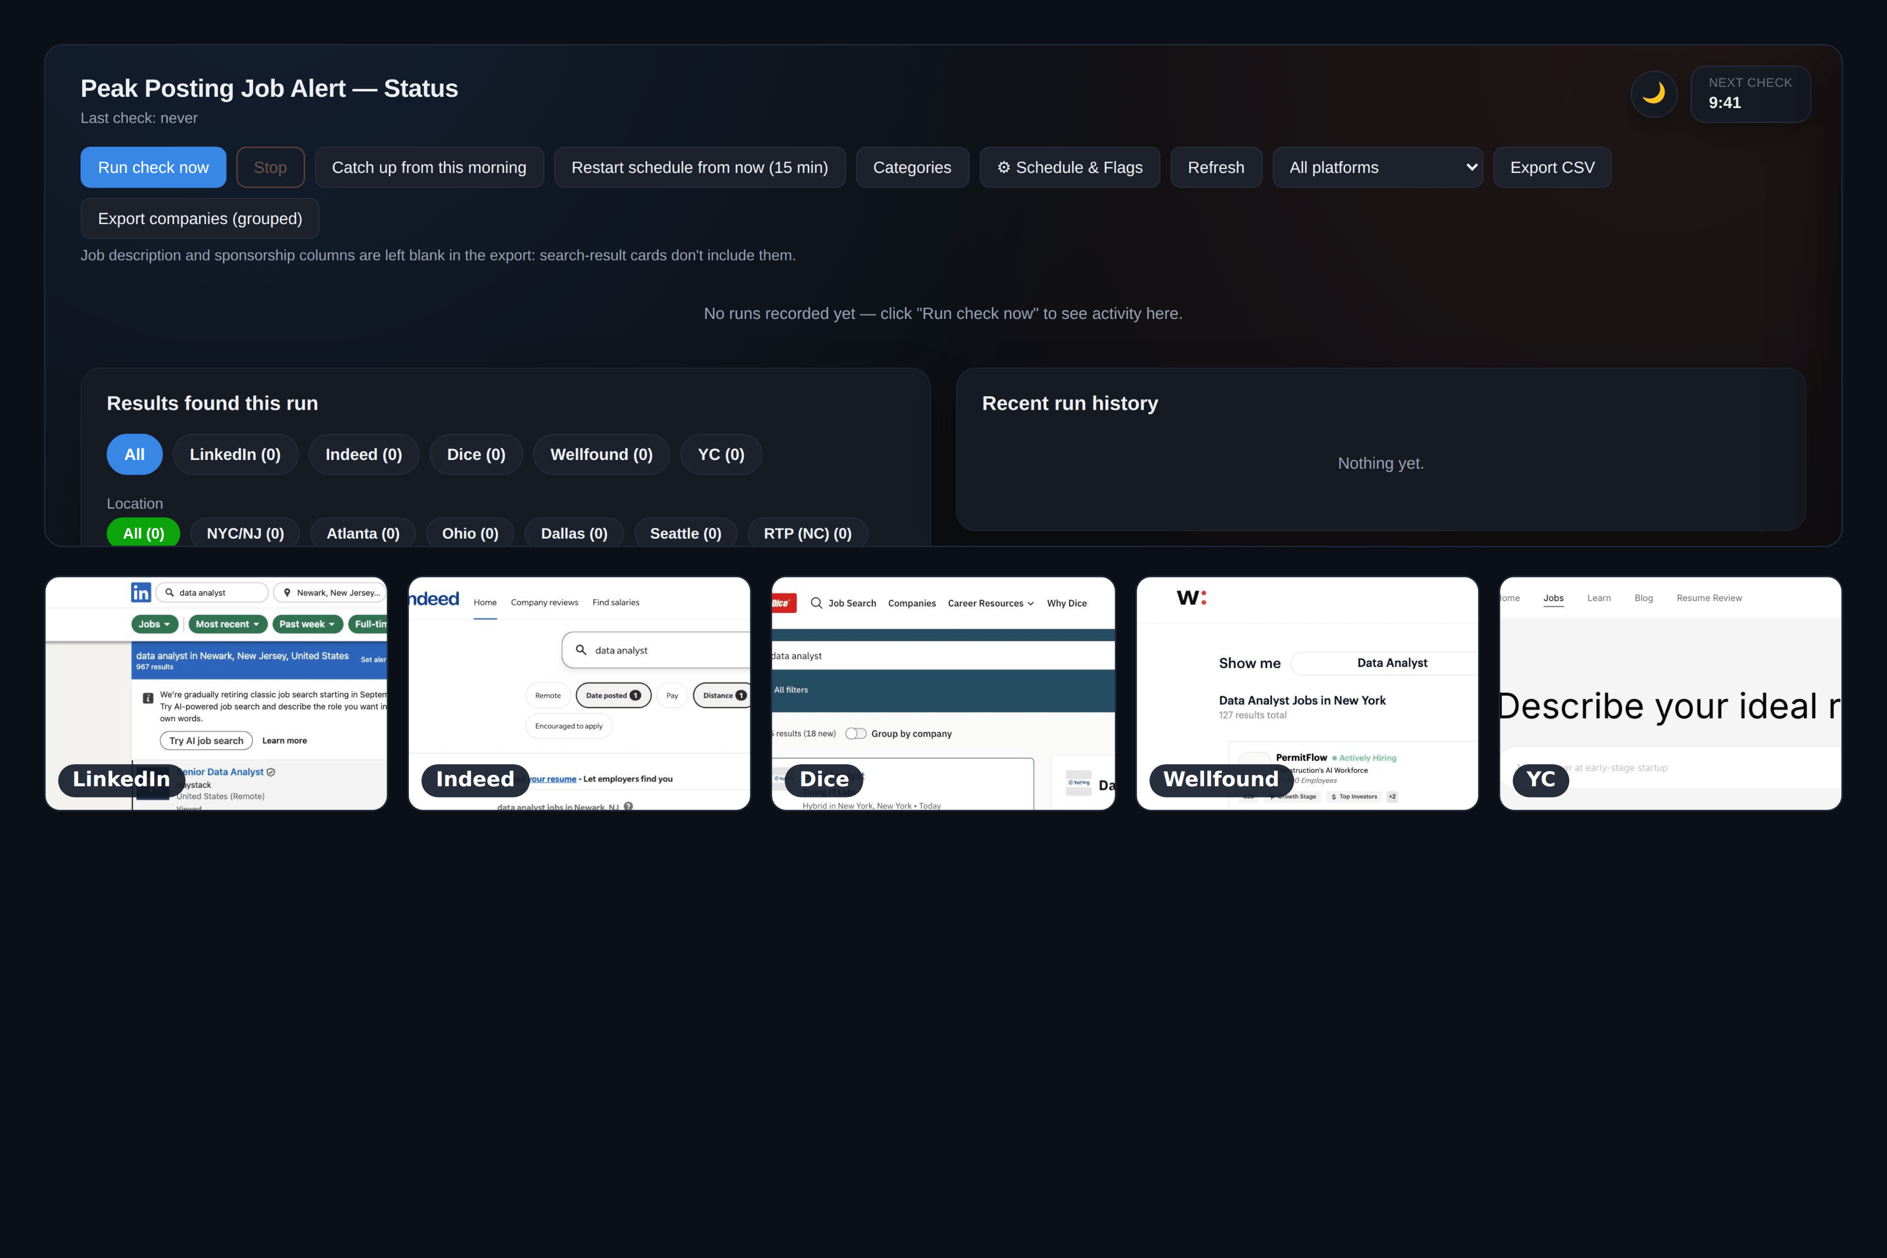Open the YC screenshot thumbnail

pyautogui.click(x=1670, y=693)
